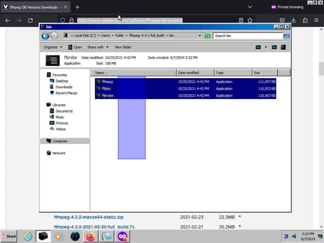Viewport: 324px width, 243px height.
Task: Click the tracking protection shield icon
Action: click(63, 20)
